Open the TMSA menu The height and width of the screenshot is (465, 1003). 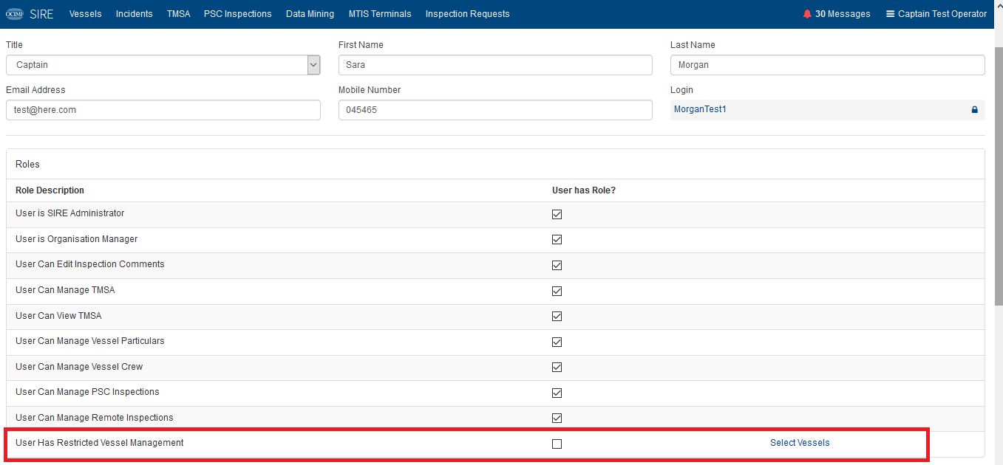tap(178, 14)
